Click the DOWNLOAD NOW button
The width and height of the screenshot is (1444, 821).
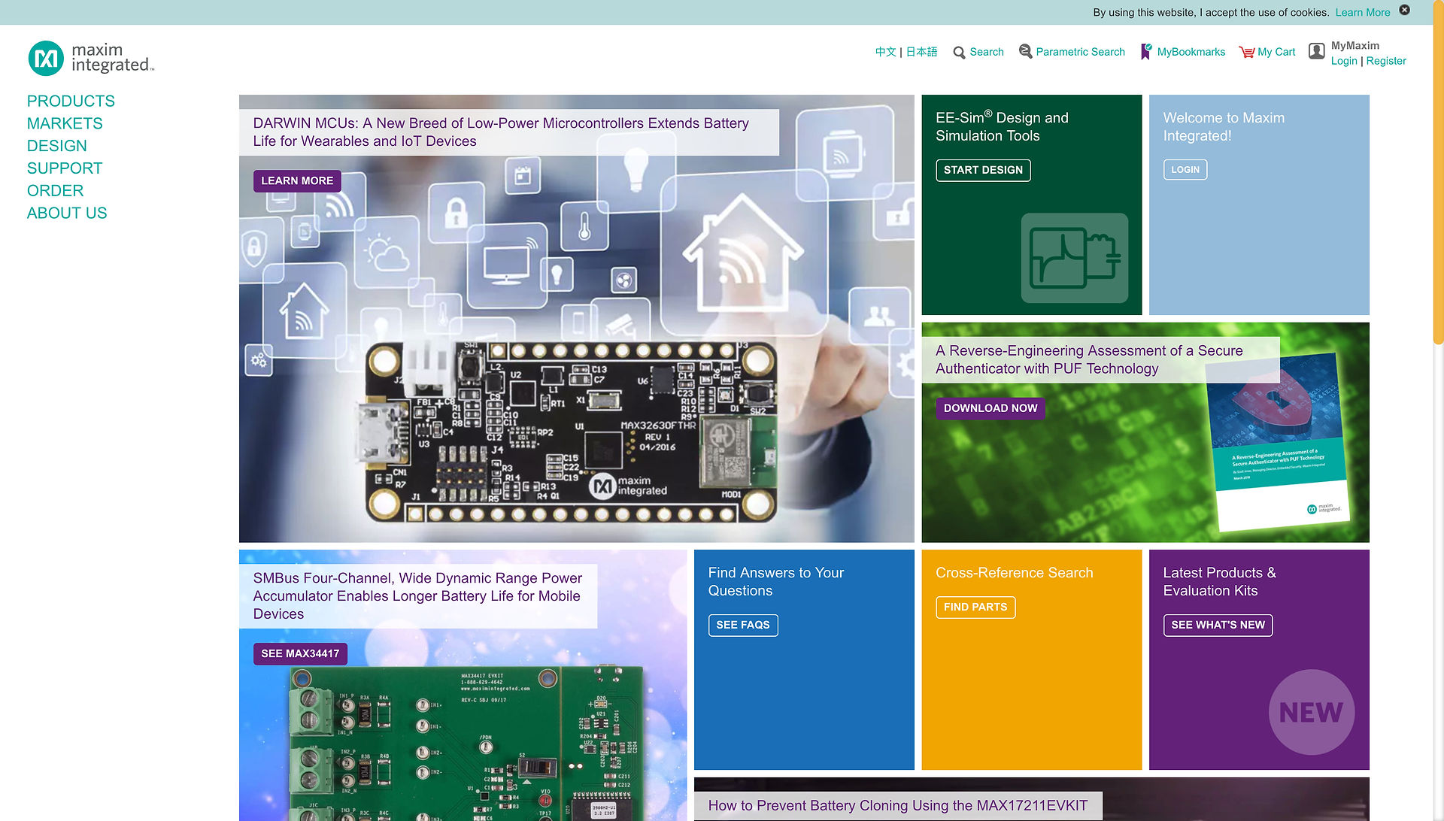tap(990, 408)
